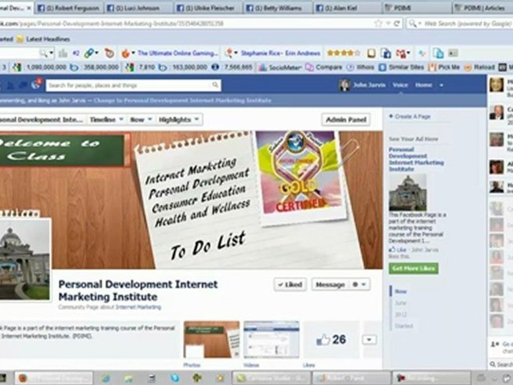Click the bar chart toolbar icon
The height and width of the screenshot is (385, 513).
coord(63,53)
